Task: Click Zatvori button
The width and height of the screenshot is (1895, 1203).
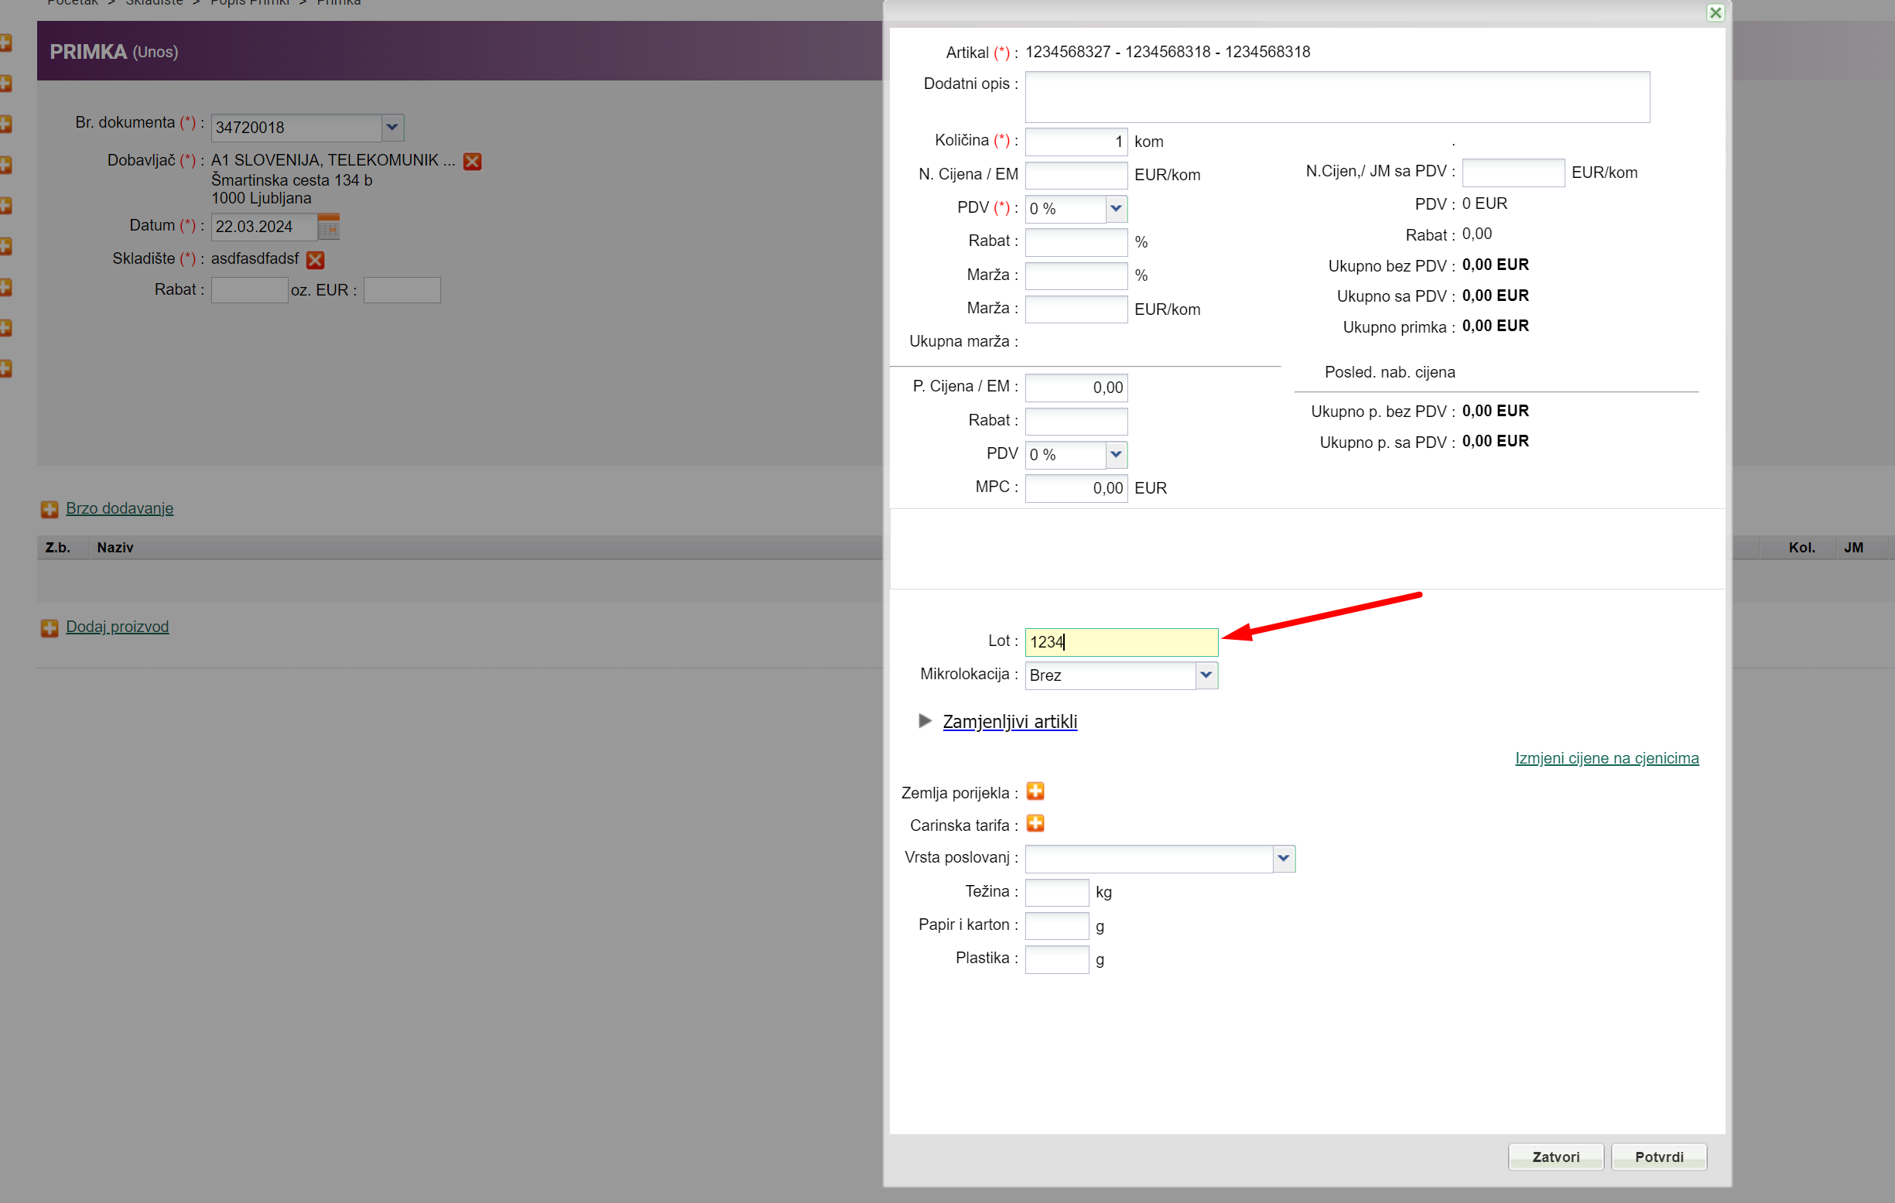Action: pyautogui.click(x=1555, y=1157)
